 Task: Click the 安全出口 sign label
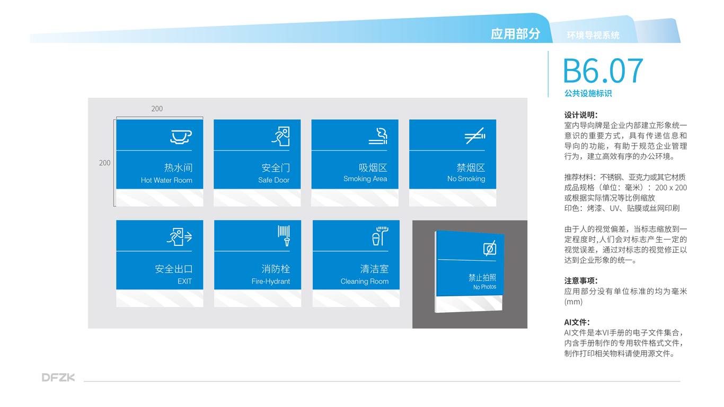pos(174,269)
